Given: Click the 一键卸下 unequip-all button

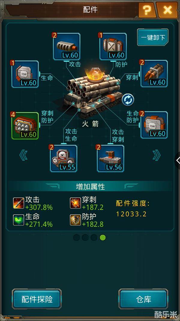Looking at the screenshot, I should tap(153, 37).
